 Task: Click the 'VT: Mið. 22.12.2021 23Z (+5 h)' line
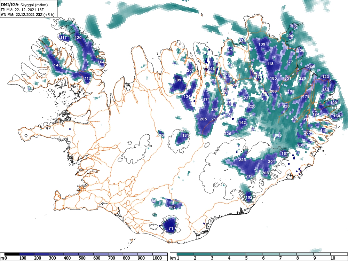coord(27,15)
